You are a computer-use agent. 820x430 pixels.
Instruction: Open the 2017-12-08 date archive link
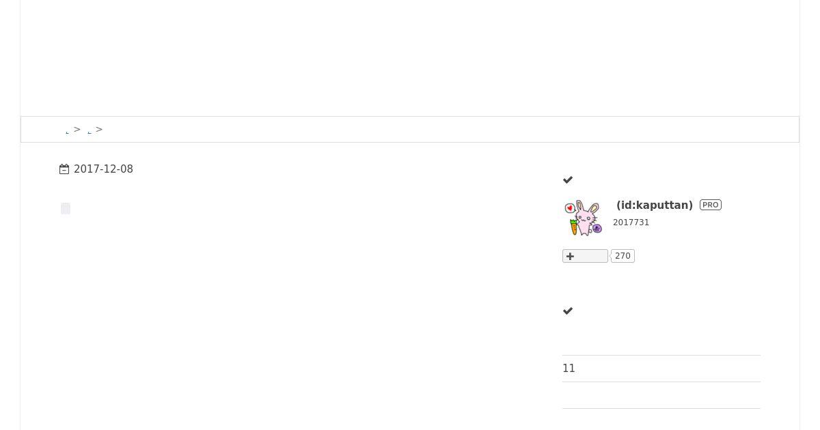103,169
